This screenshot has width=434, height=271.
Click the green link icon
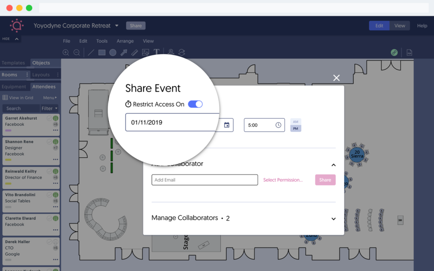(x=394, y=53)
